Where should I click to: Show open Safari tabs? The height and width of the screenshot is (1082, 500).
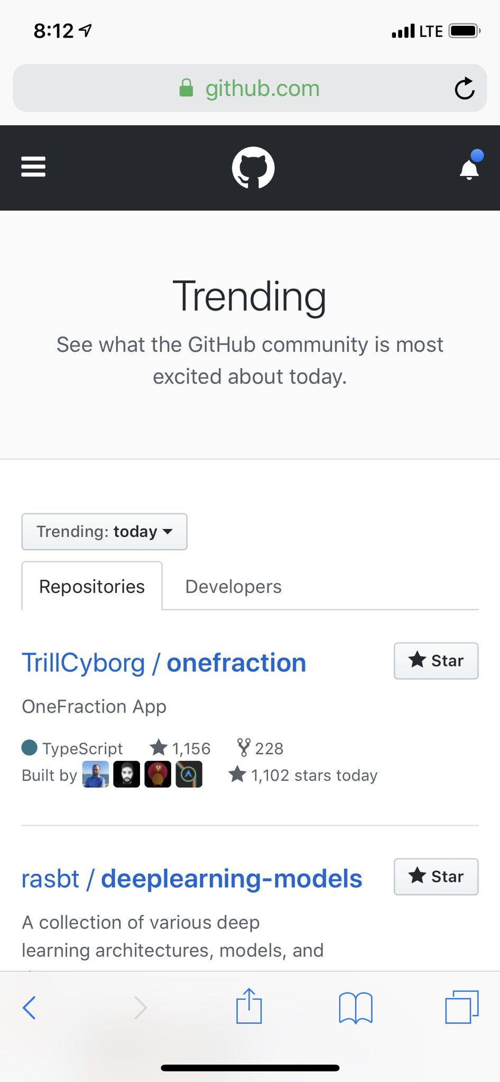click(x=461, y=1007)
